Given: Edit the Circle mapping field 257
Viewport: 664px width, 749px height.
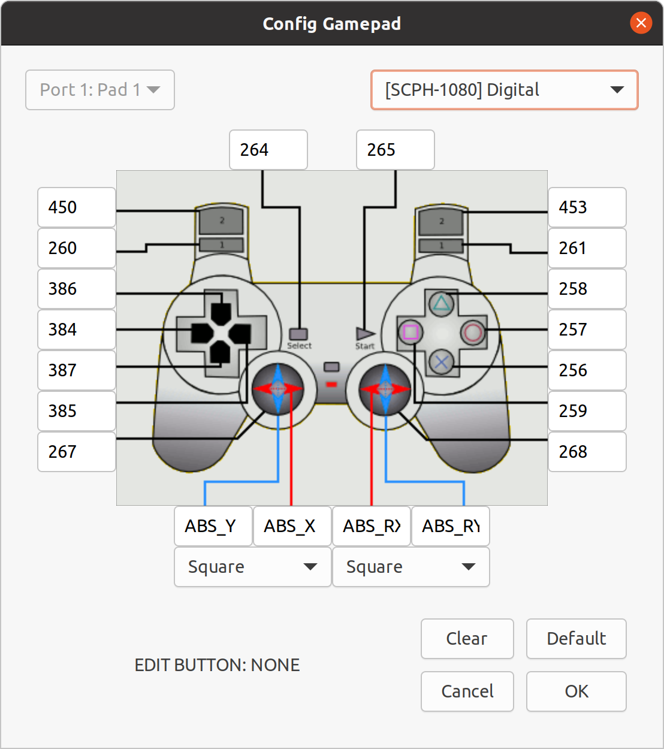Looking at the screenshot, I should [x=587, y=330].
